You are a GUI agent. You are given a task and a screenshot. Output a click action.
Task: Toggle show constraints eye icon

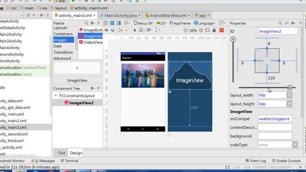106,30
